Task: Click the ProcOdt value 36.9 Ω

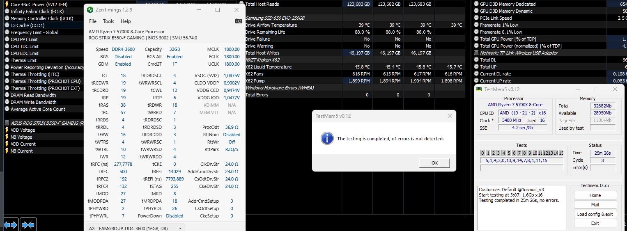Action: point(232,127)
